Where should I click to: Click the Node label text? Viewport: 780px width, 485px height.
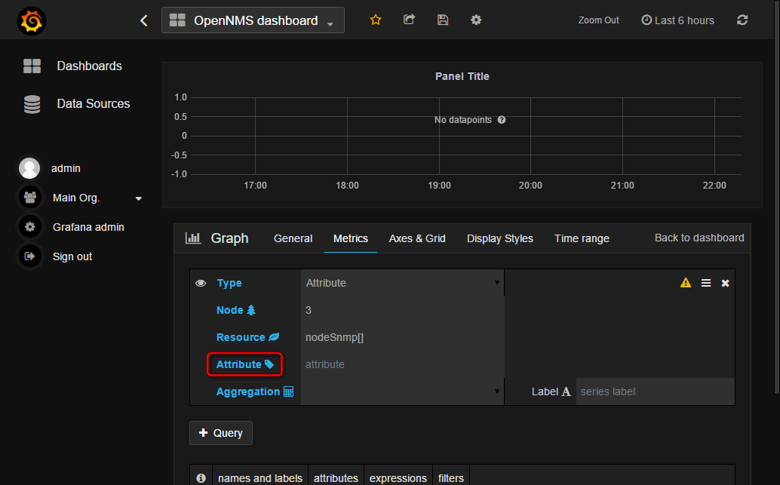[x=230, y=310]
